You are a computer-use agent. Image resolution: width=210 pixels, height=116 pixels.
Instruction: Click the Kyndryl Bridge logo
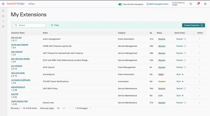(16, 4)
